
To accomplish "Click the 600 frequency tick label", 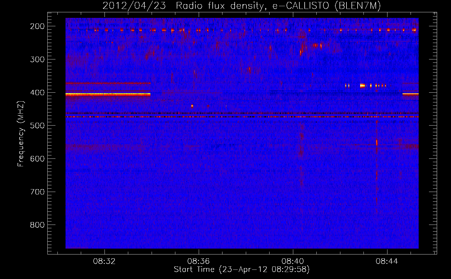I will click(37, 159).
